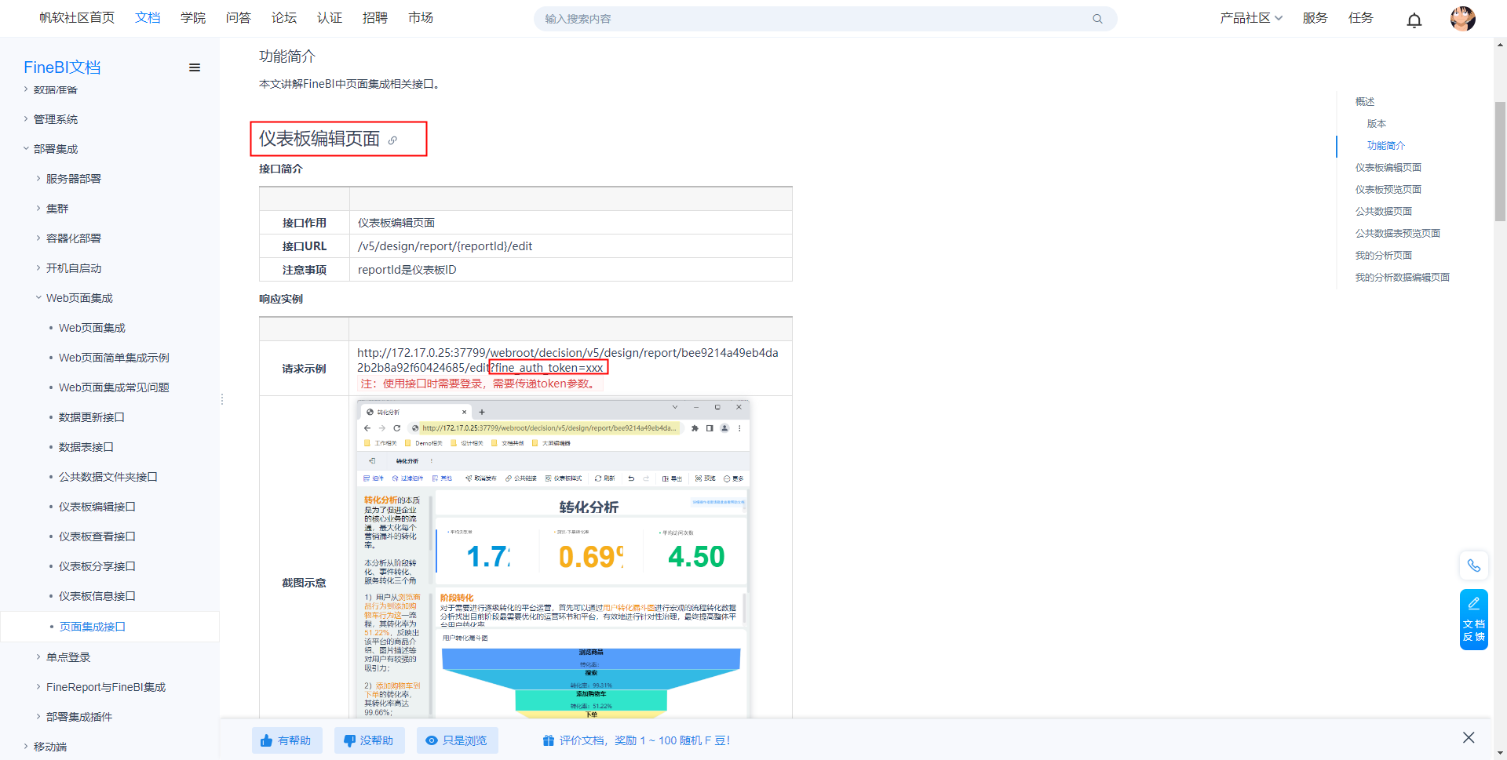Image resolution: width=1507 pixels, height=760 pixels.
Task: Jump to 概述 in page outline
Action: (x=1365, y=102)
